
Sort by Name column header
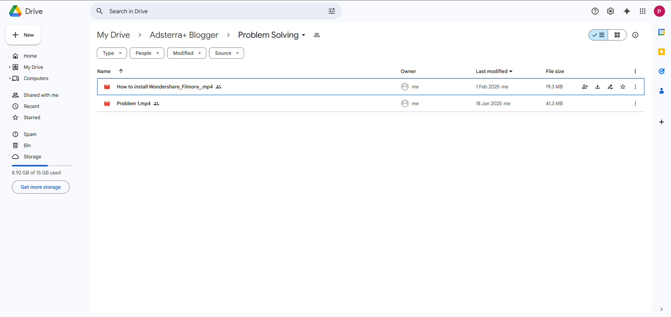(104, 71)
